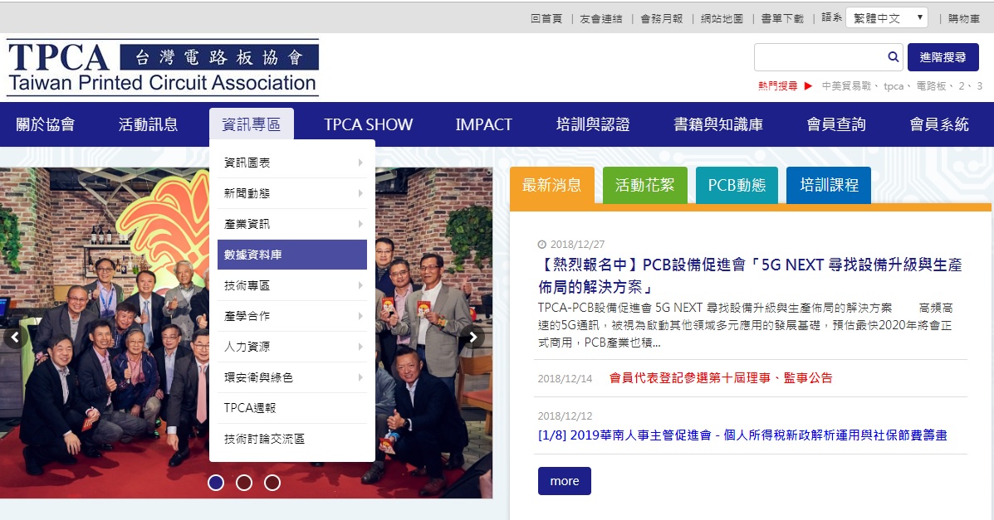The width and height of the screenshot is (994, 520).
Task: Open 關於協會 in main navigation
Action: point(46,124)
